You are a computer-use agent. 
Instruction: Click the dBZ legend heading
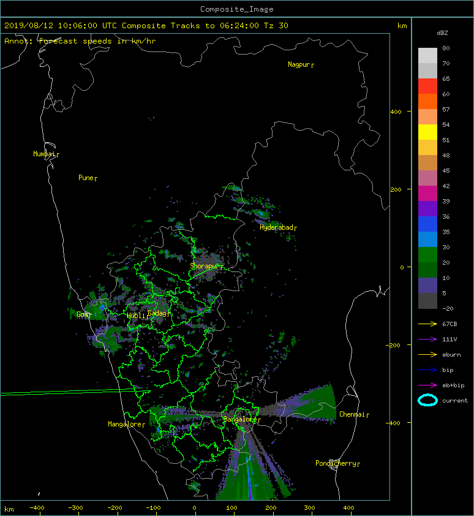442,33
